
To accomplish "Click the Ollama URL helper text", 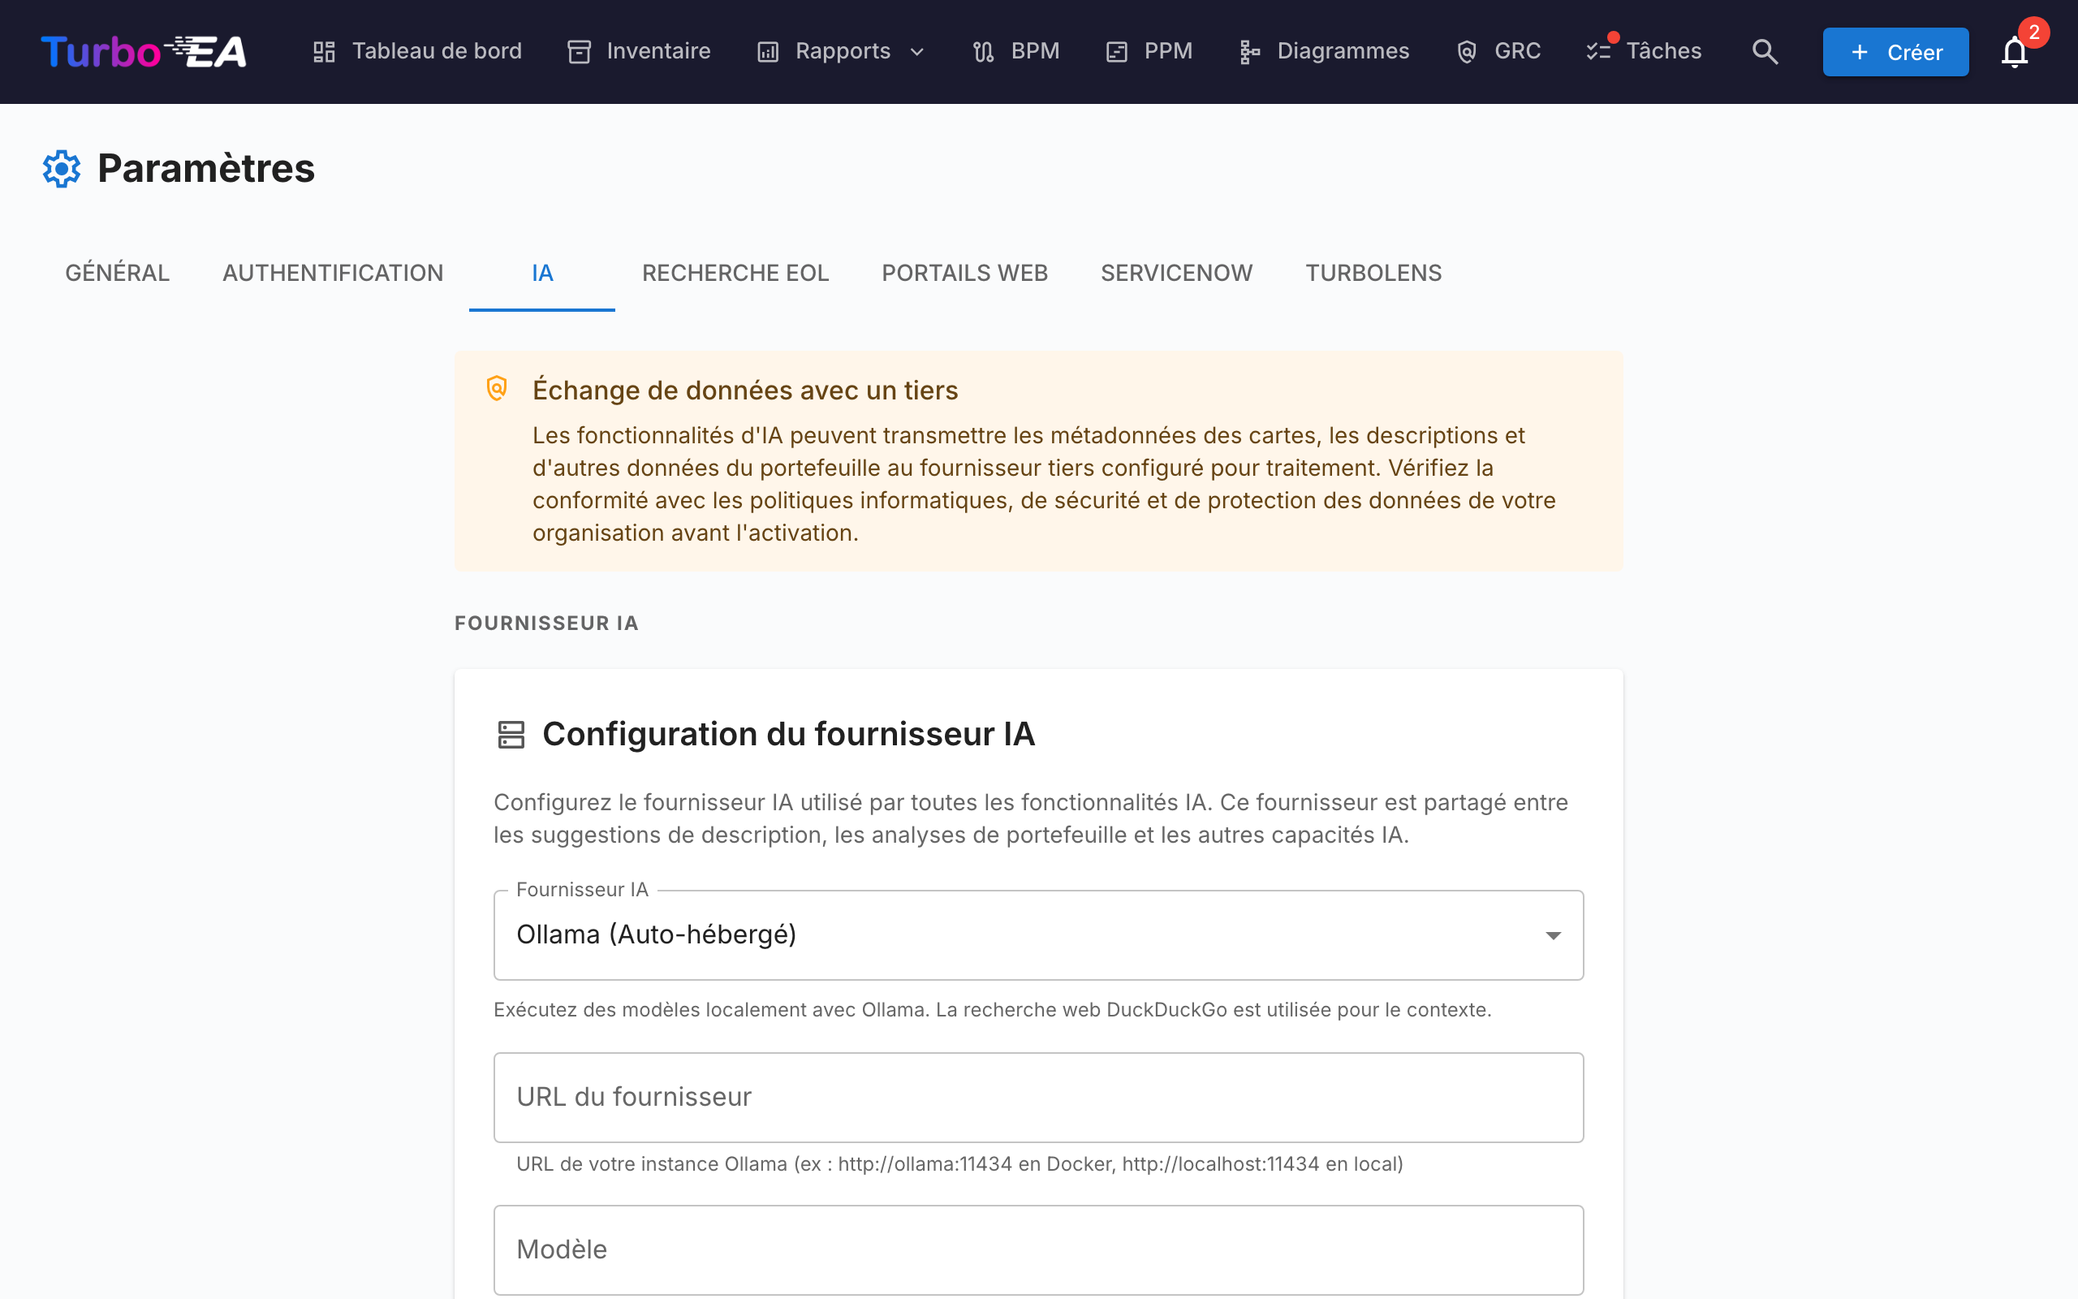I will pyautogui.click(x=959, y=1164).
